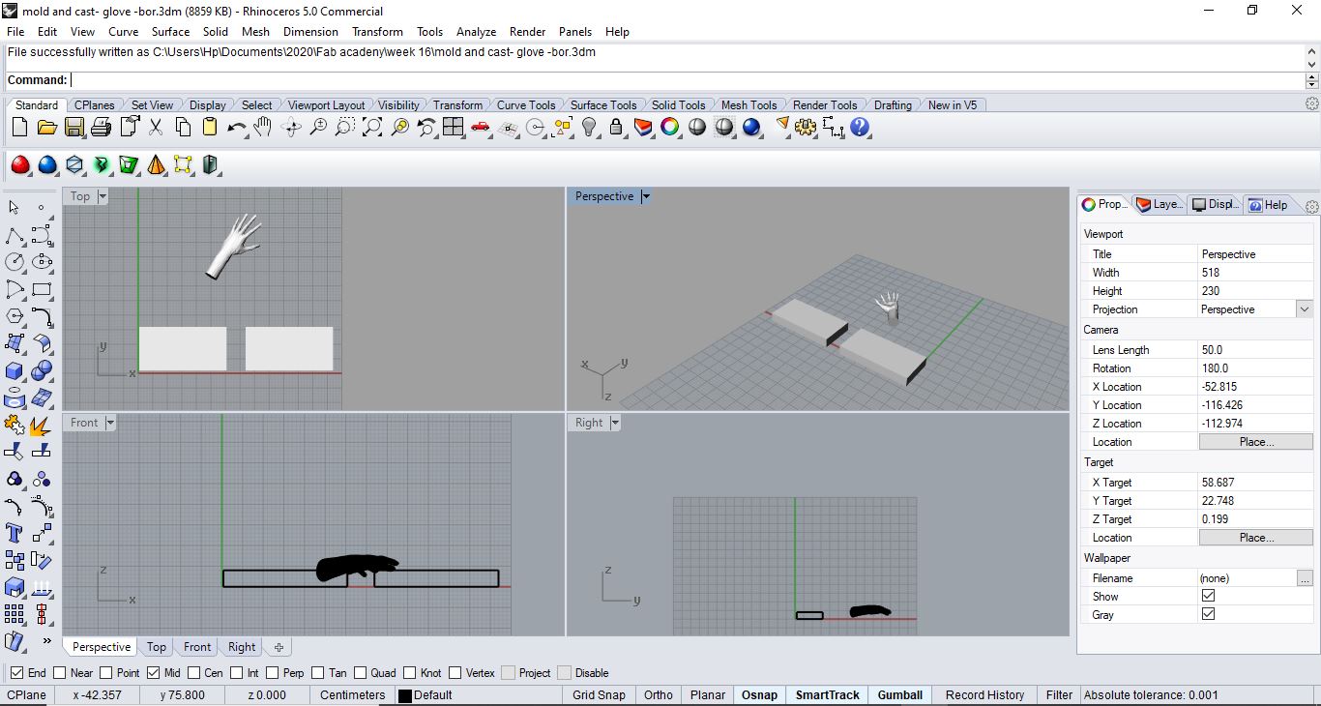
Task: Click the orange pyramid icon in second toolbar
Action: tap(156, 165)
